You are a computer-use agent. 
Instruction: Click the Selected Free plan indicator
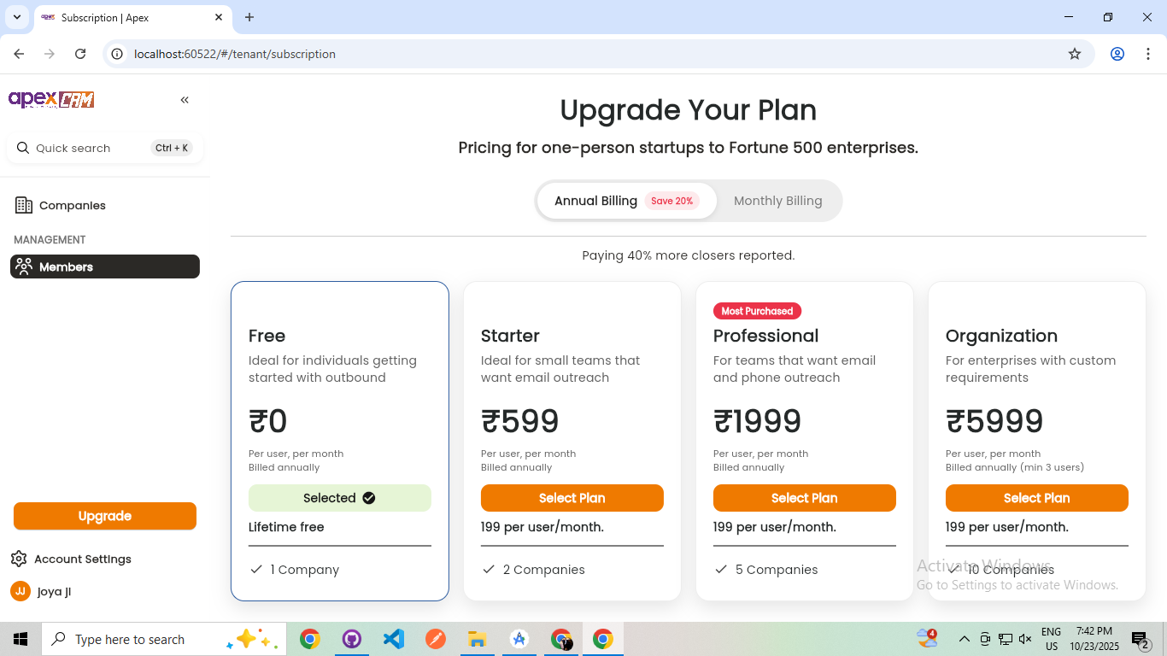(x=340, y=498)
